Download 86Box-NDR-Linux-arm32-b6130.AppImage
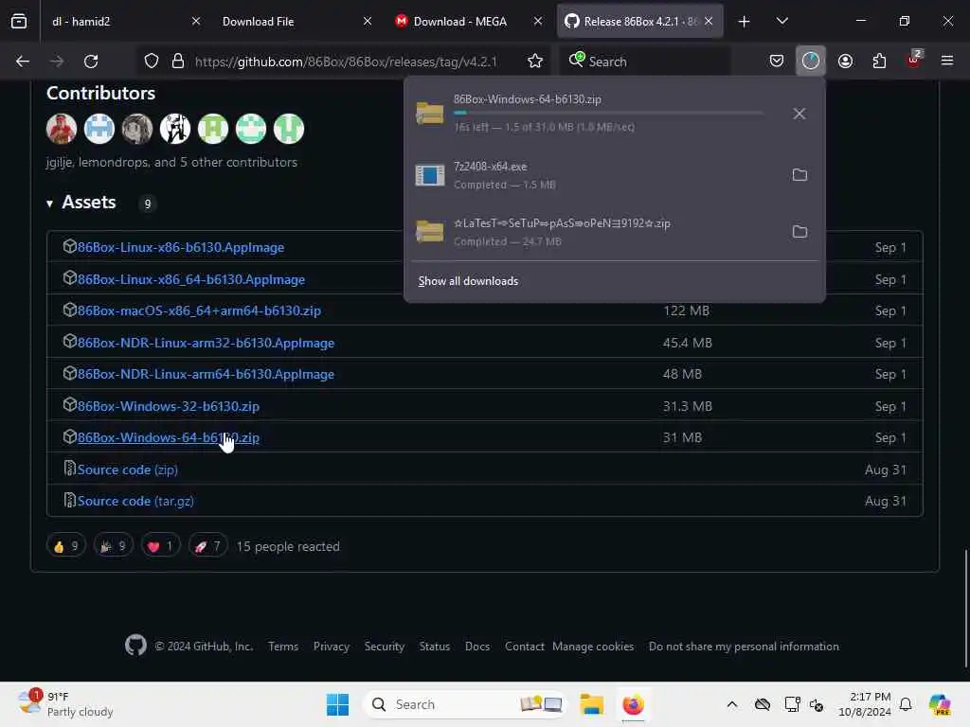 point(206,343)
